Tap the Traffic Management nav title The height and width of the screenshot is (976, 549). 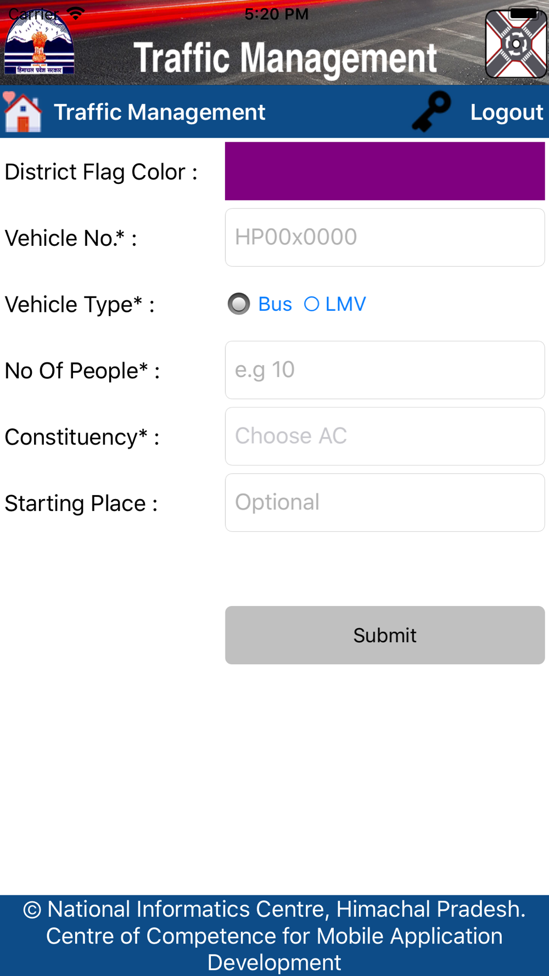pyautogui.click(x=159, y=112)
